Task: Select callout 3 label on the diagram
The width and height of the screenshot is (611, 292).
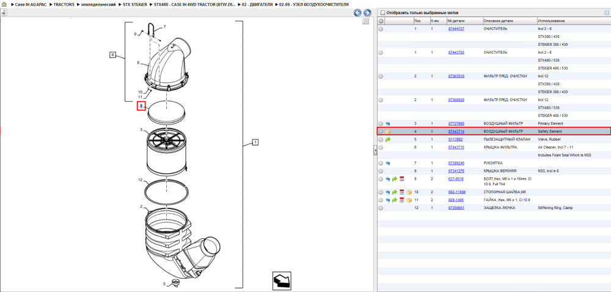Action: click(x=142, y=129)
